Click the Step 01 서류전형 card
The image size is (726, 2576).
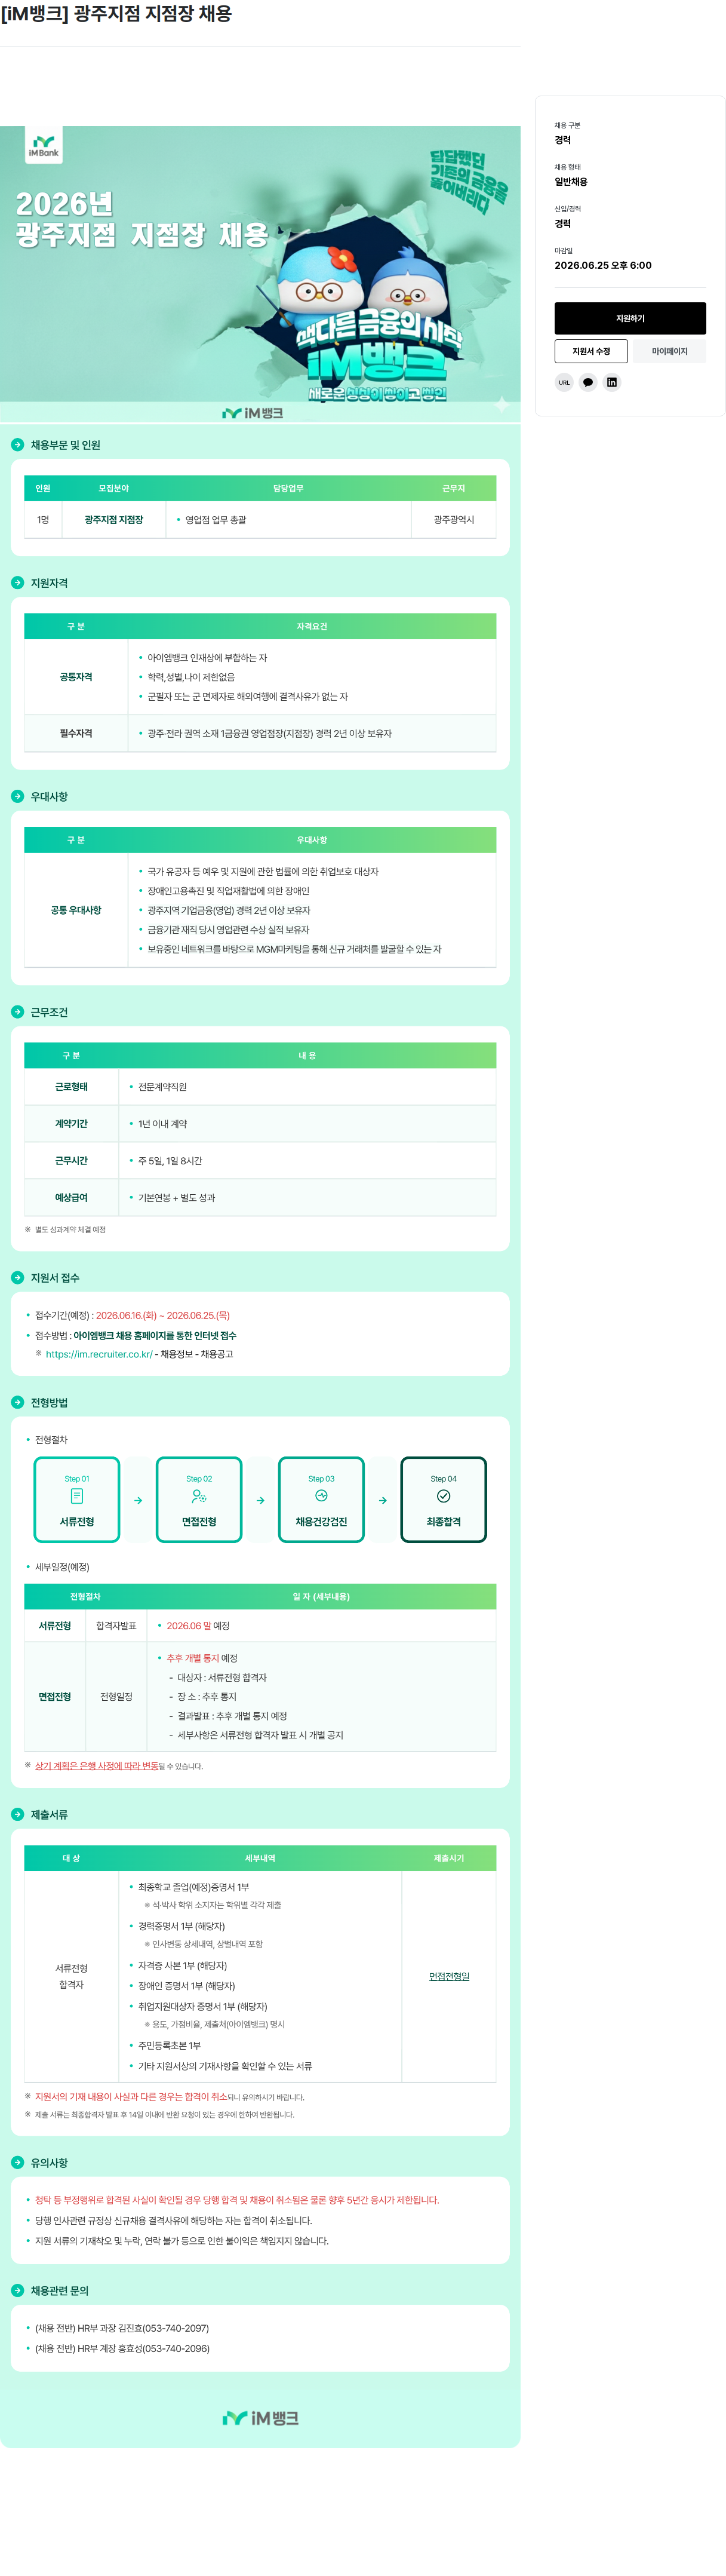[x=77, y=1500]
